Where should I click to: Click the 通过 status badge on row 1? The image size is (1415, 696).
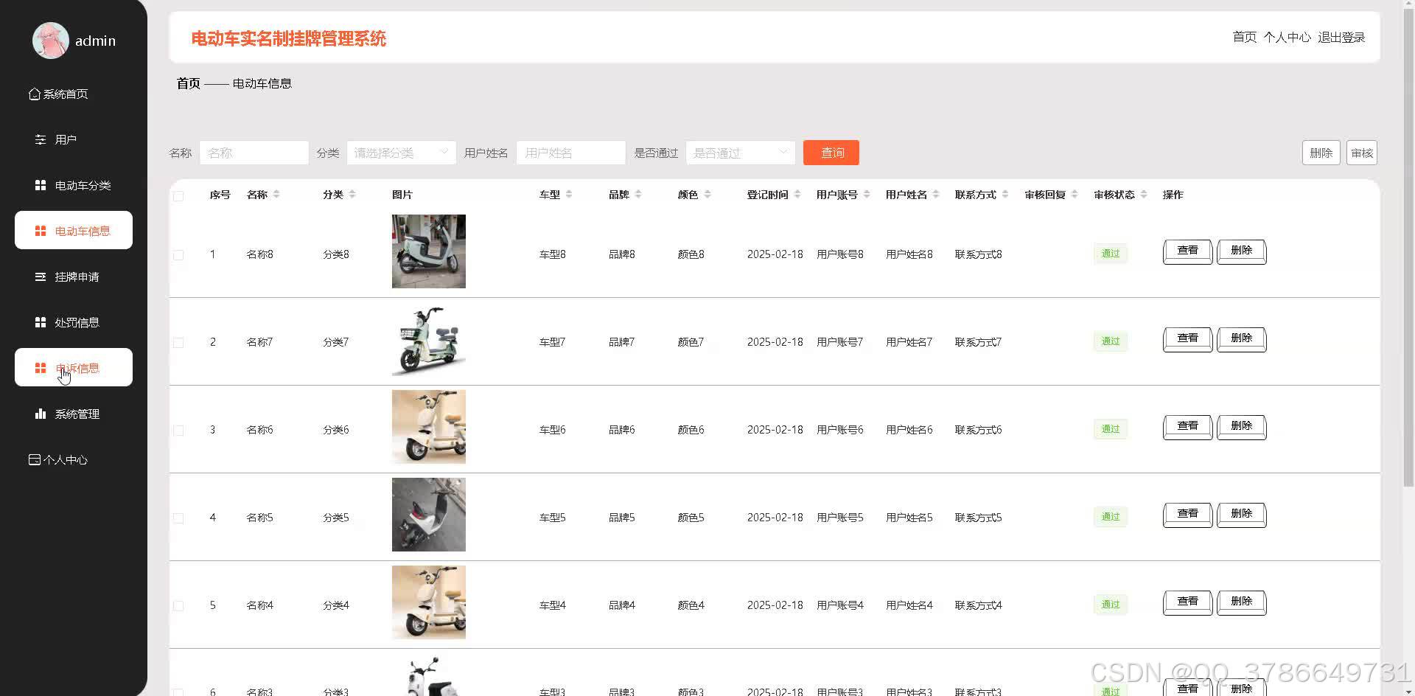pos(1110,254)
